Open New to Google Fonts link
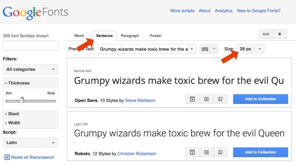Image resolution: width=296 pixels, height=164 pixels. tap(259, 11)
